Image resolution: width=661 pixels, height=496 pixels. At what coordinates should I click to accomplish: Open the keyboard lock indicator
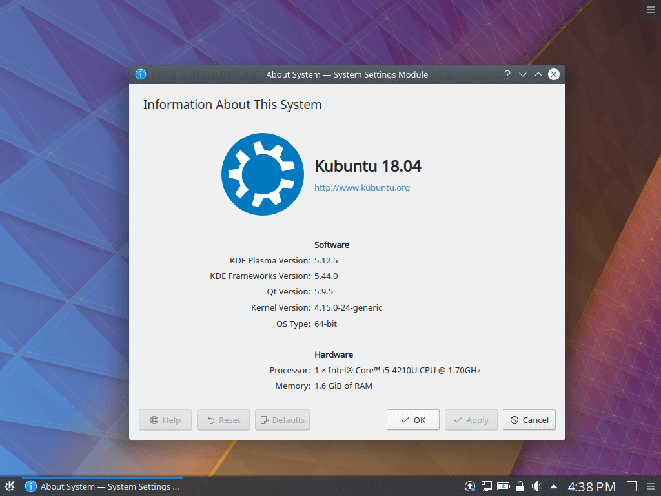pos(520,486)
